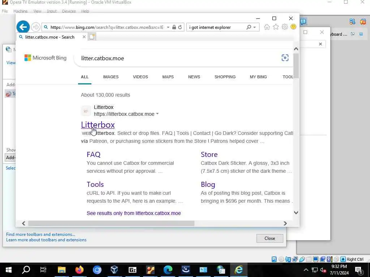Click VirtualBox USB status icon
370x277 pixels.
(302, 259)
